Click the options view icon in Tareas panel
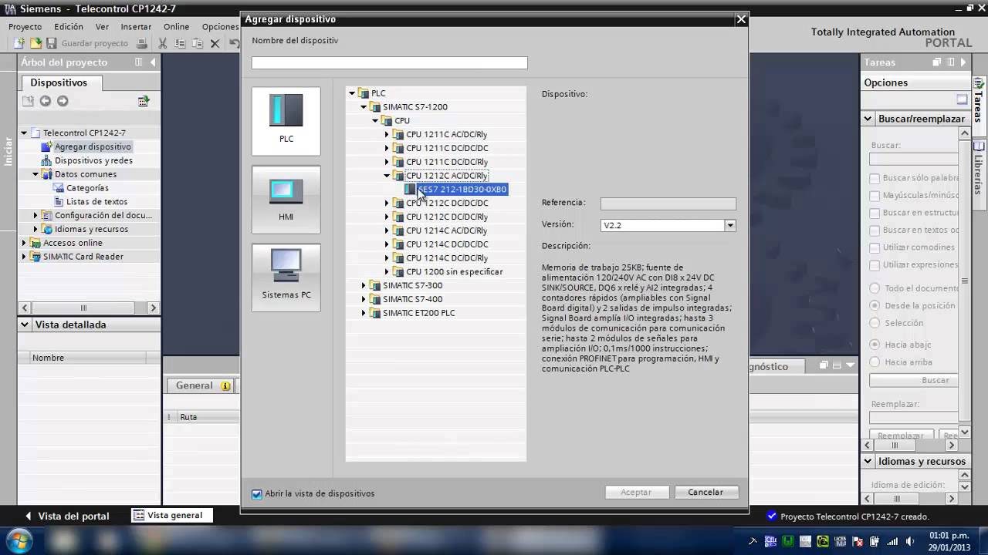 pyautogui.click(x=962, y=99)
